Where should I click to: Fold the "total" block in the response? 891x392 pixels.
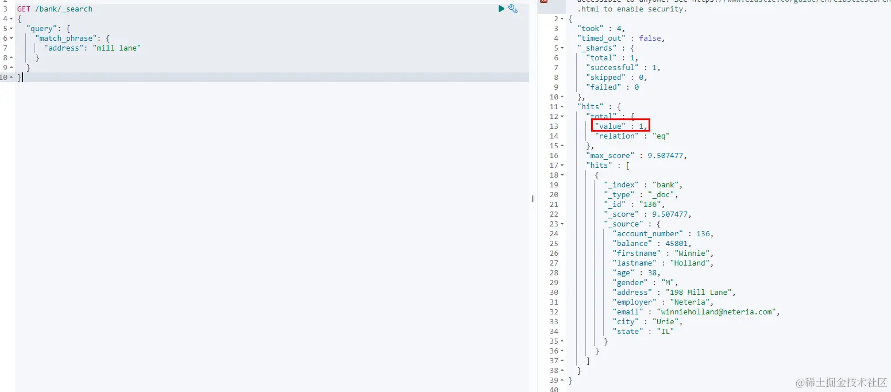click(x=562, y=117)
